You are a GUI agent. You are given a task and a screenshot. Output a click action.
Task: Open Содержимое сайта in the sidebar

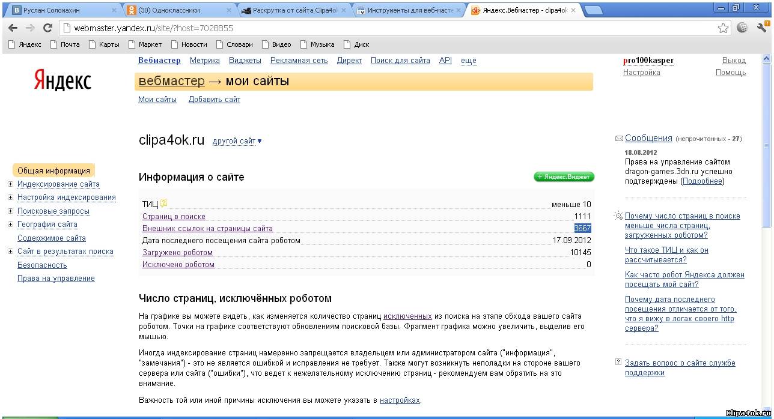point(52,238)
